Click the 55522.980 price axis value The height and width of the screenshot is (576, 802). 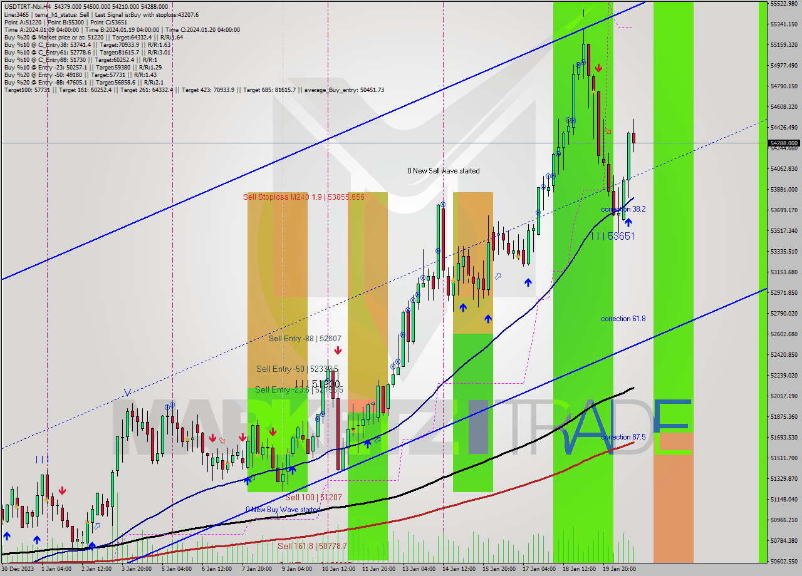784,4
